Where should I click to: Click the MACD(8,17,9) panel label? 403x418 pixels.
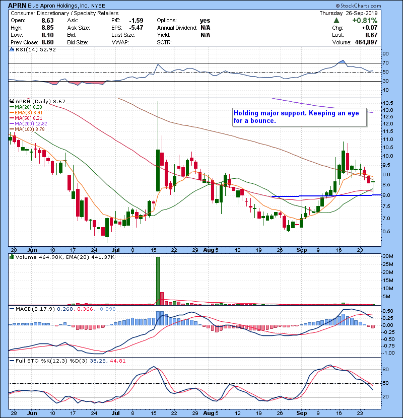click(x=35, y=309)
